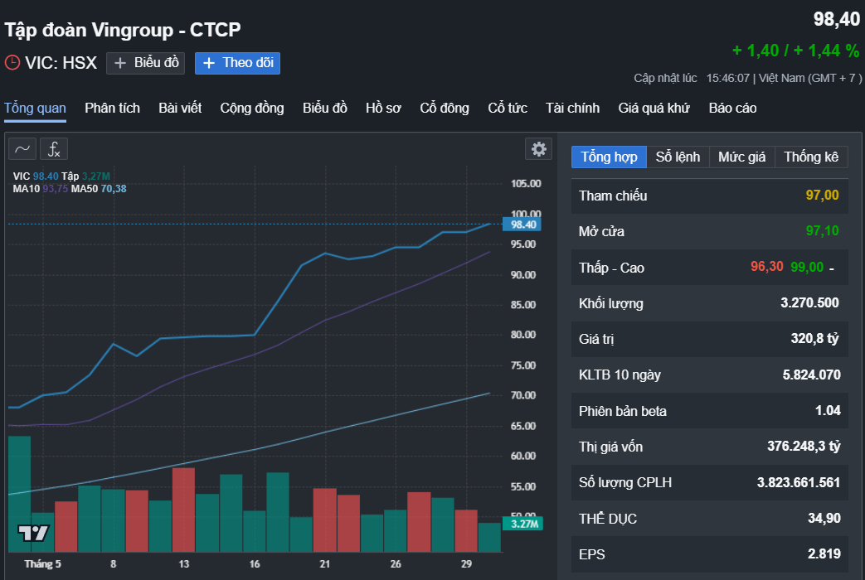
Task: Click the 98.40 price label on axis
Action: [522, 225]
